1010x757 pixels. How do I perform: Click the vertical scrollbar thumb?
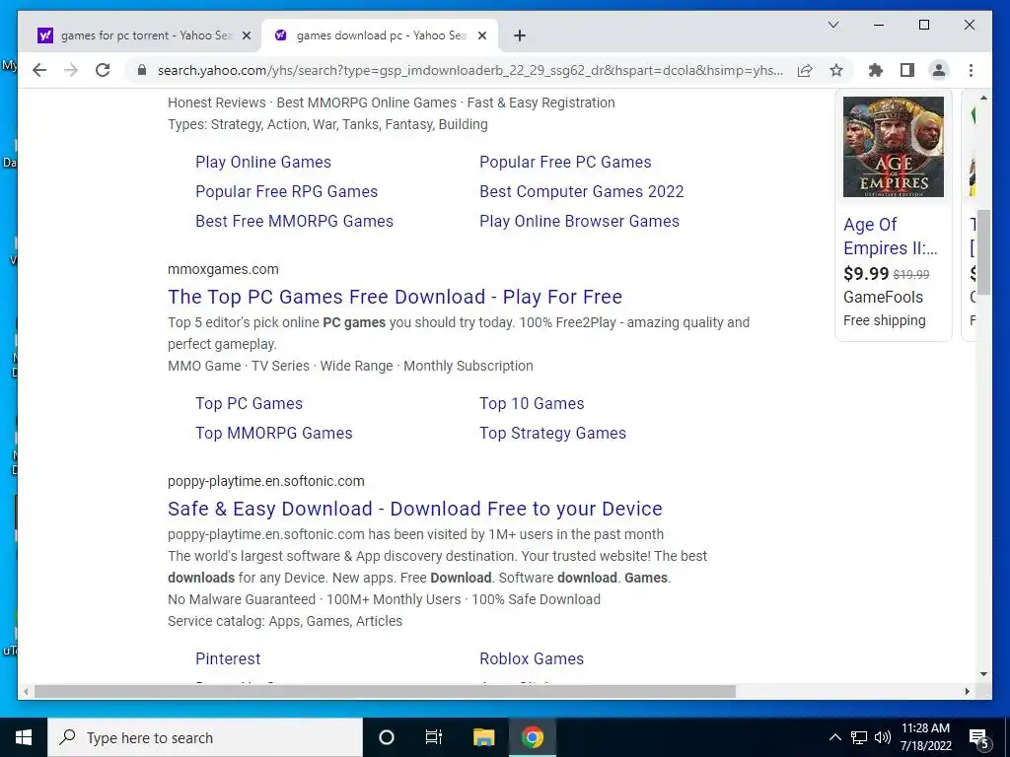coord(983,251)
